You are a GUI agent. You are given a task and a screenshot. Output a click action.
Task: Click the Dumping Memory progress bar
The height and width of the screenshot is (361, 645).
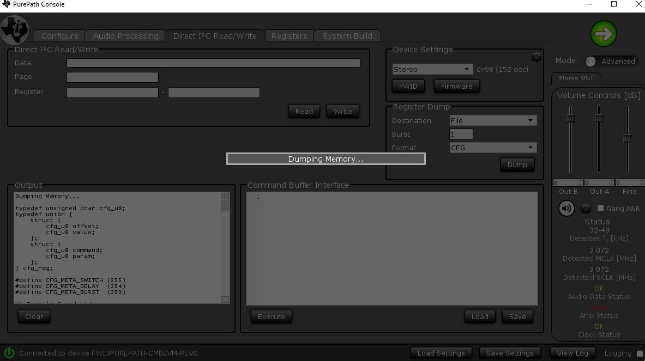click(326, 159)
